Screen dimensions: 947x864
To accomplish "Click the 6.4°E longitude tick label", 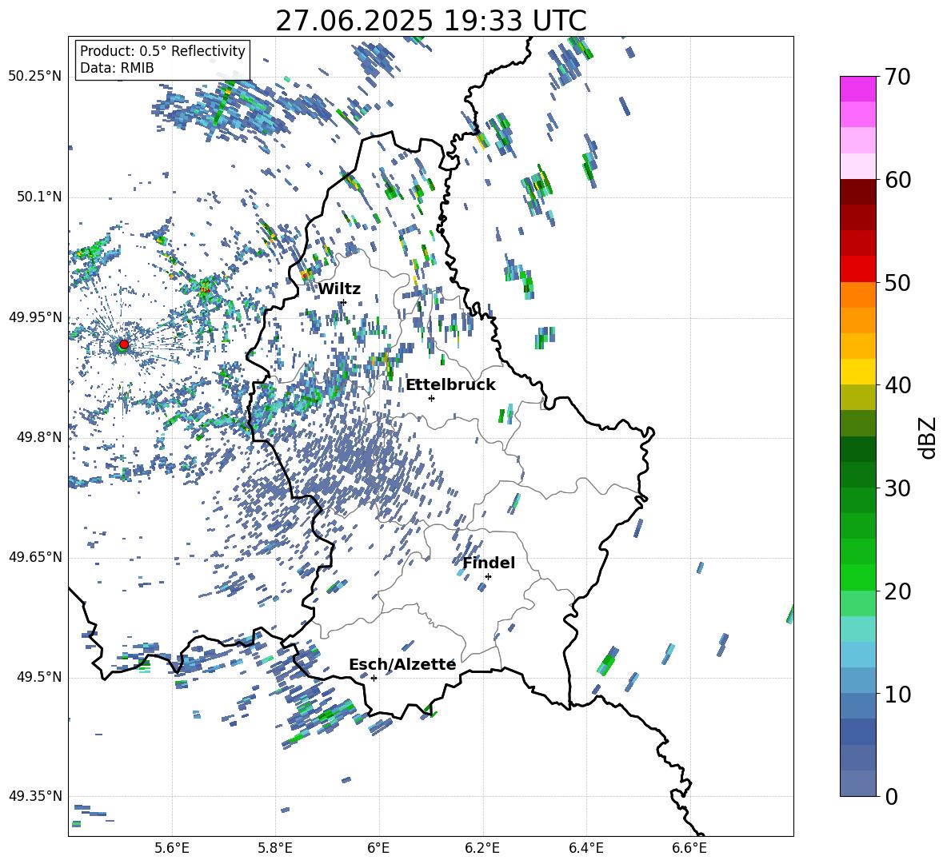I will 585,849.
